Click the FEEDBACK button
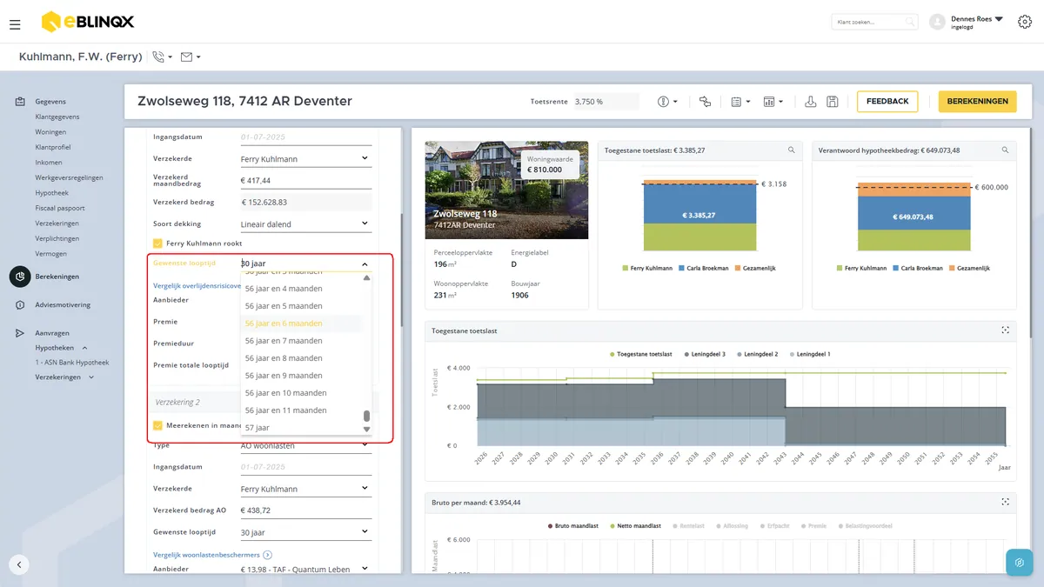1044x587 pixels. pos(887,102)
